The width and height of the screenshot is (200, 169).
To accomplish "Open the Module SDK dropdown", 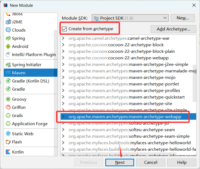I will click(x=130, y=18).
